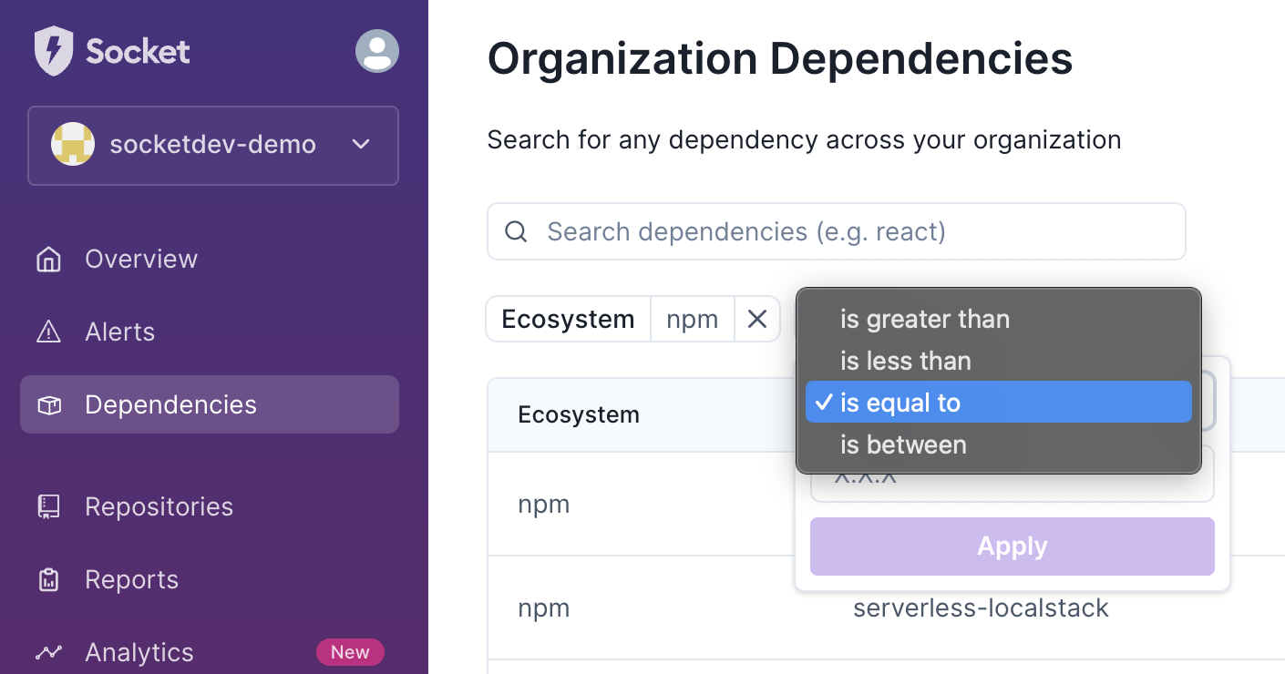
Task: Click the Reports clipboard icon
Action: (x=48, y=580)
